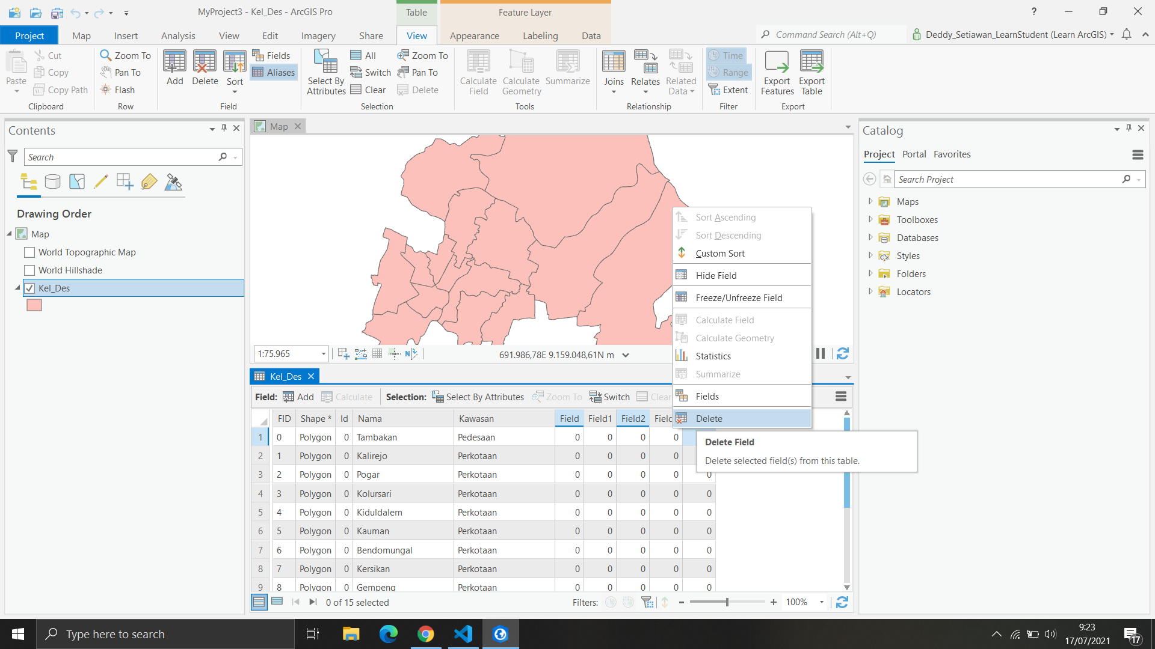The image size is (1155, 649).
Task: Uncheck the Kel_Des layer checkbox
Action: (29, 288)
